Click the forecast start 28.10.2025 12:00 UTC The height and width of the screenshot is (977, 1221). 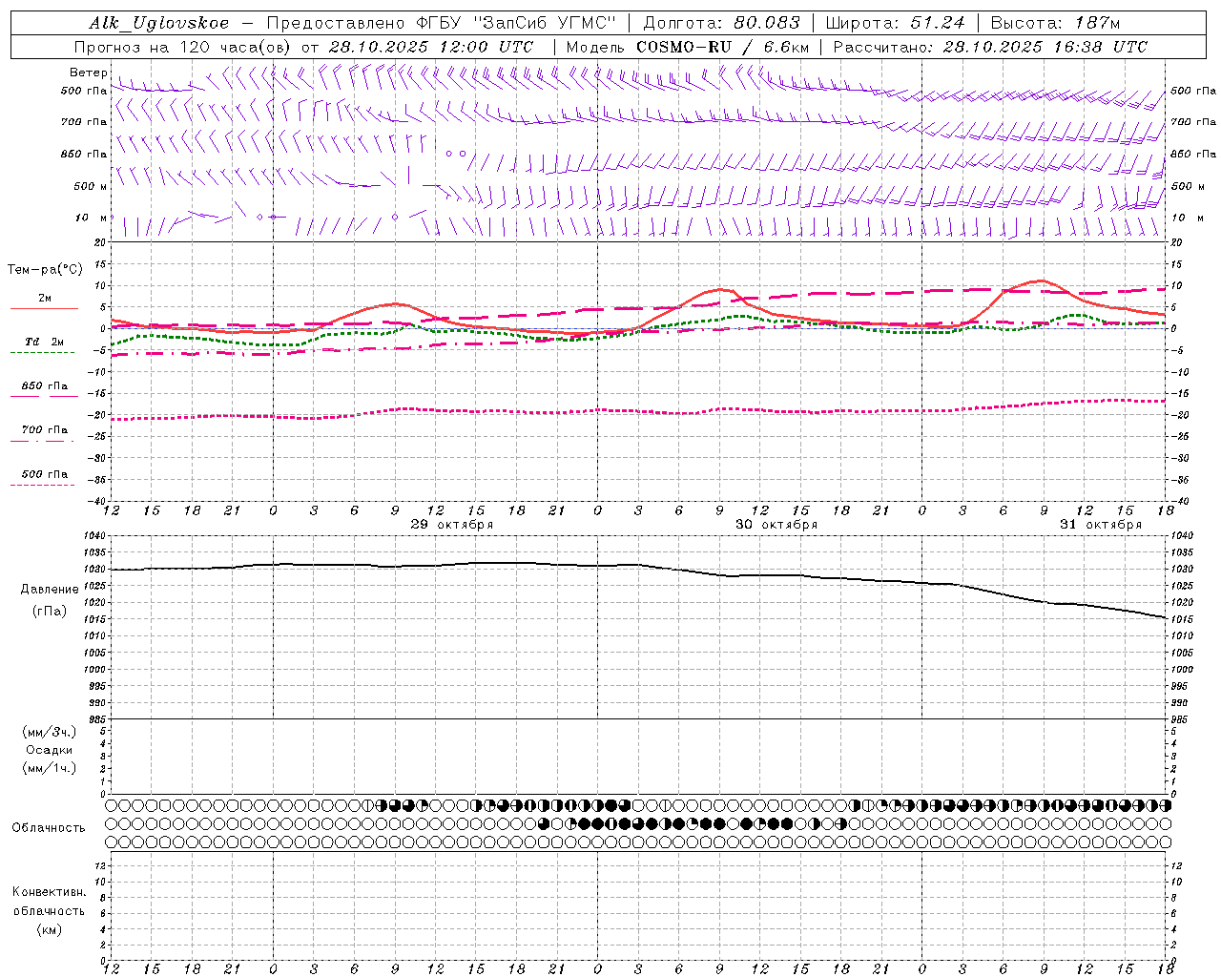(431, 47)
